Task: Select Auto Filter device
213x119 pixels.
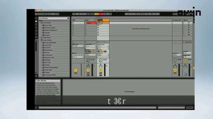Action: pos(48,45)
